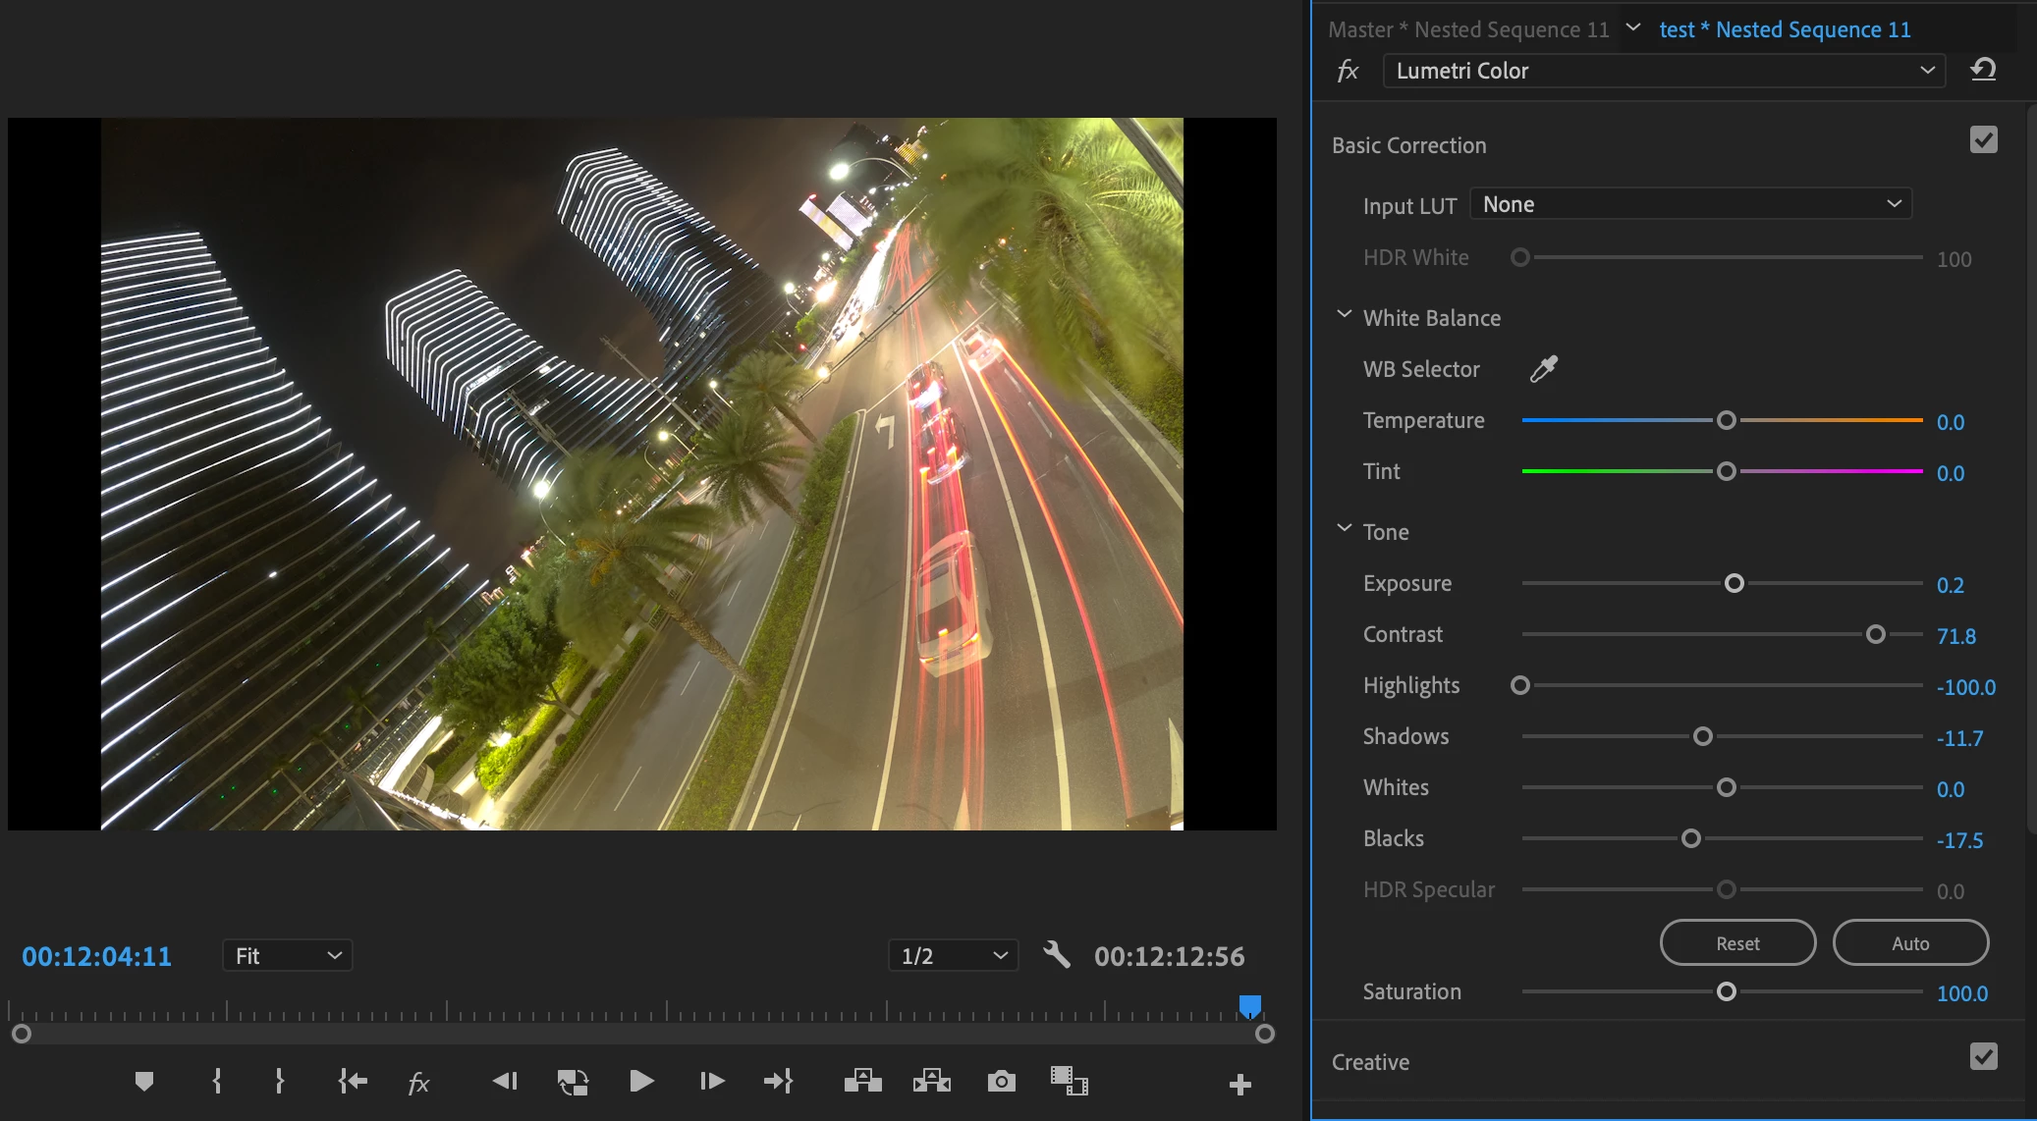Image resolution: width=2037 pixels, height=1121 pixels.
Task: Click the Auto tone button
Action: point(1910,943)
